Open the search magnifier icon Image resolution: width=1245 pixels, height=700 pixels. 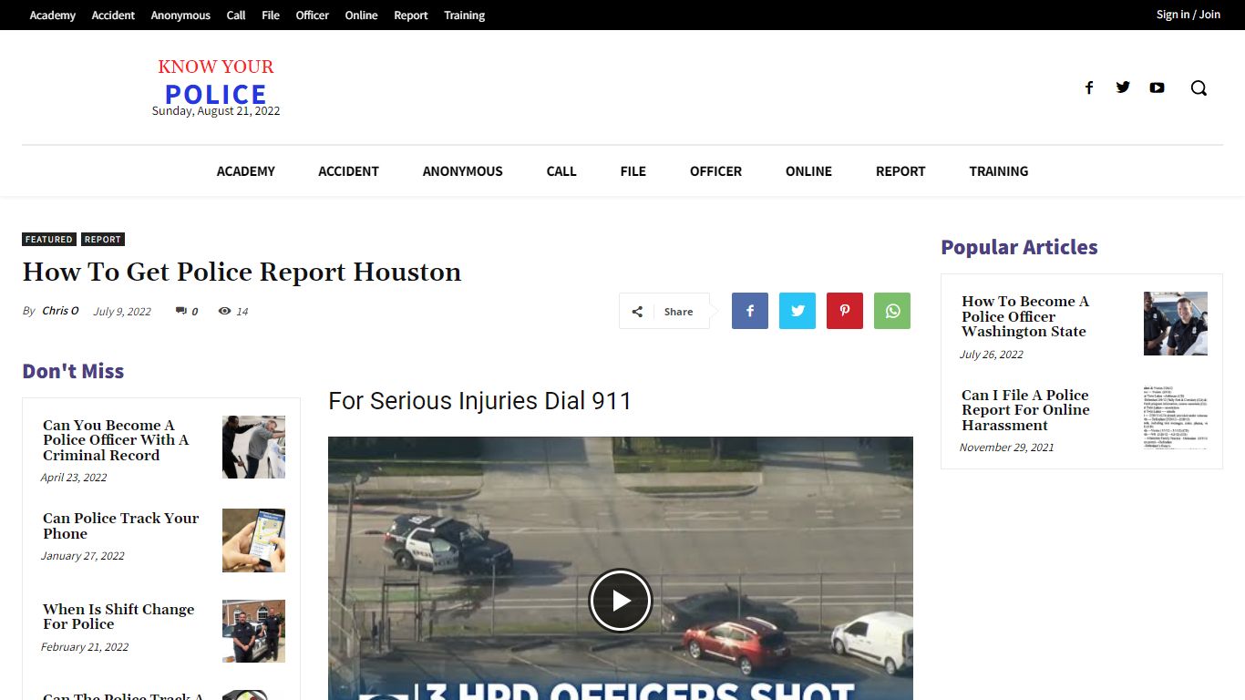(x=1199, y=87)
